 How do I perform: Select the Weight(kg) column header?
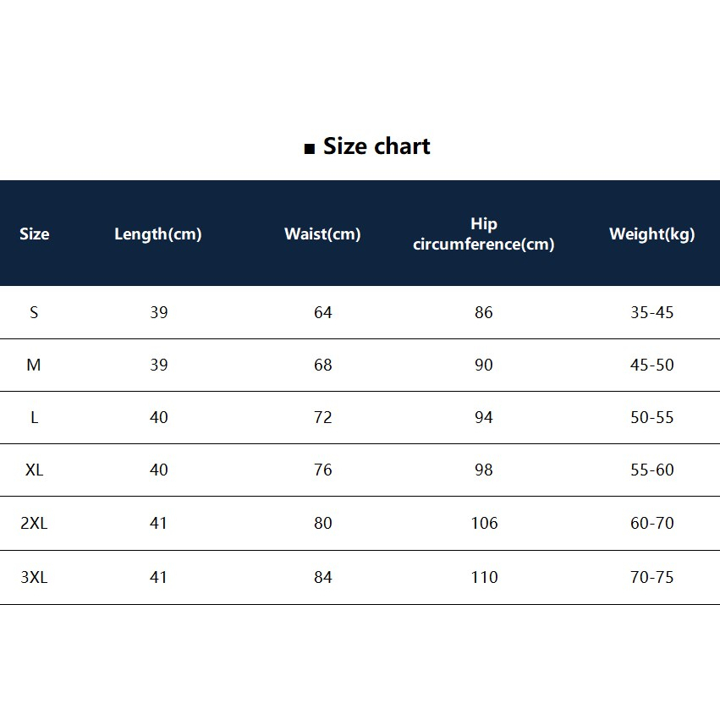651,234
